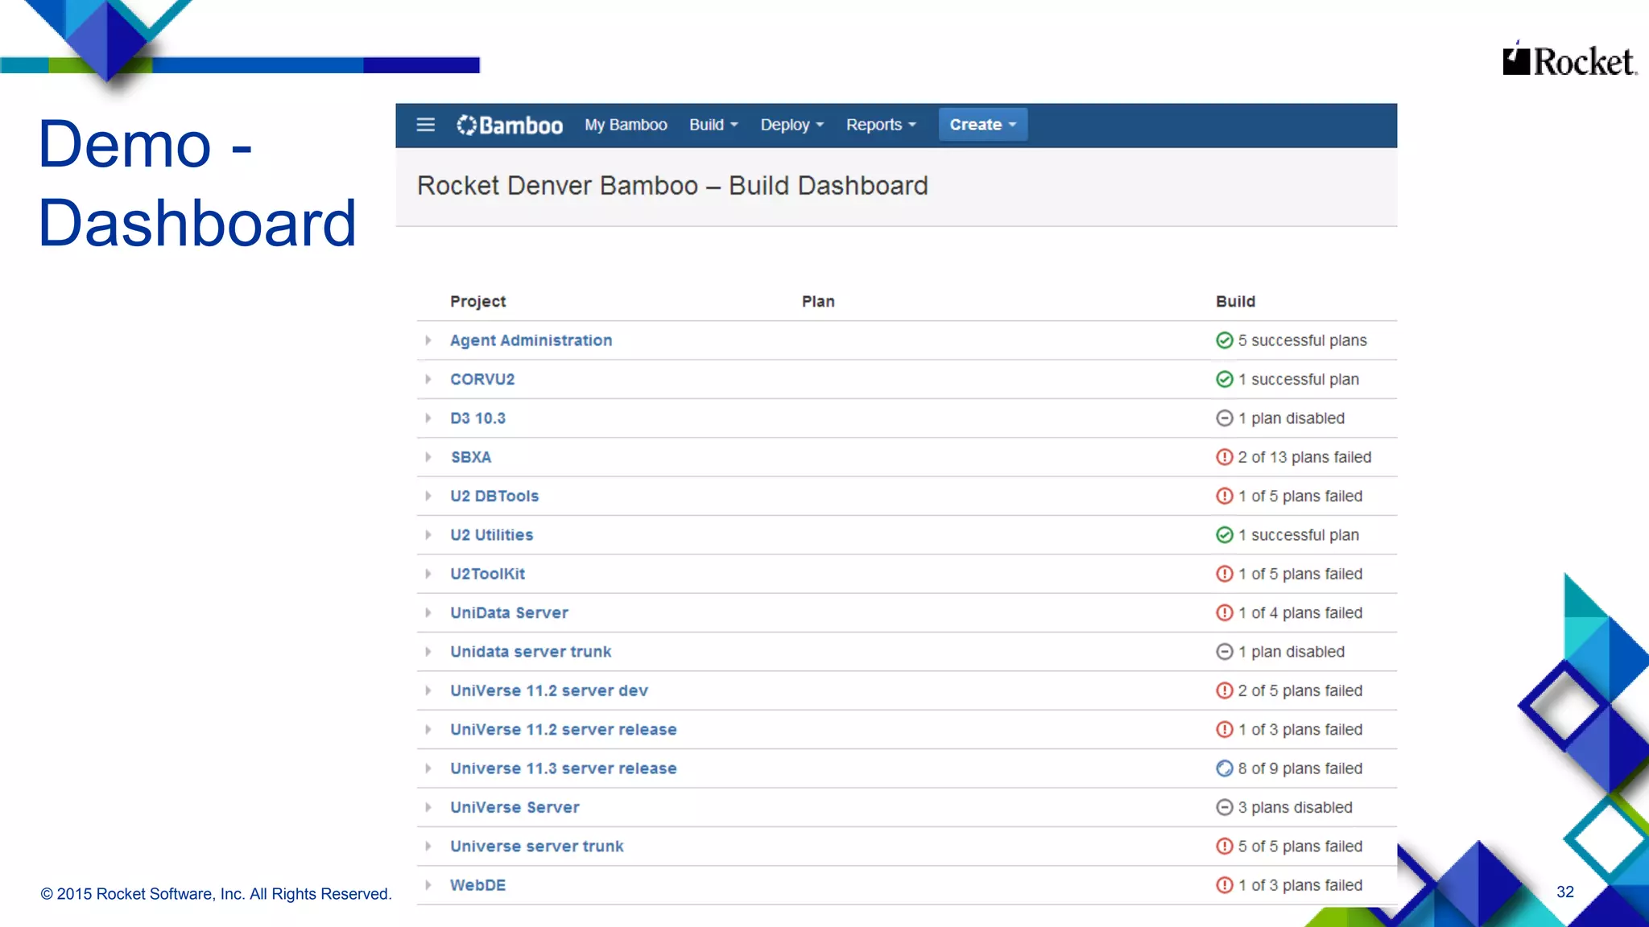Open Universe 11.3 server release link

(x=564, y=768)
